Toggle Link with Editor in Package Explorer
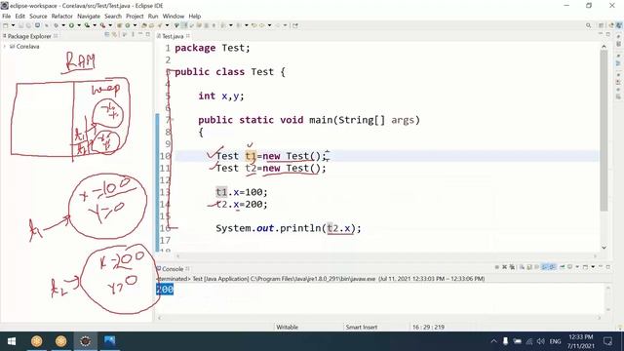Image resolution: width=624 pixels, height=351 pixels. [x=115, y=35]
